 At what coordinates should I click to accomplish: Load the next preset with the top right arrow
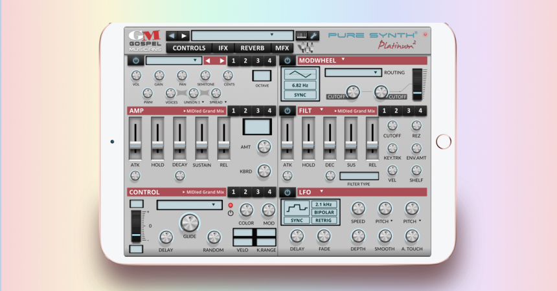coord(184,36)
